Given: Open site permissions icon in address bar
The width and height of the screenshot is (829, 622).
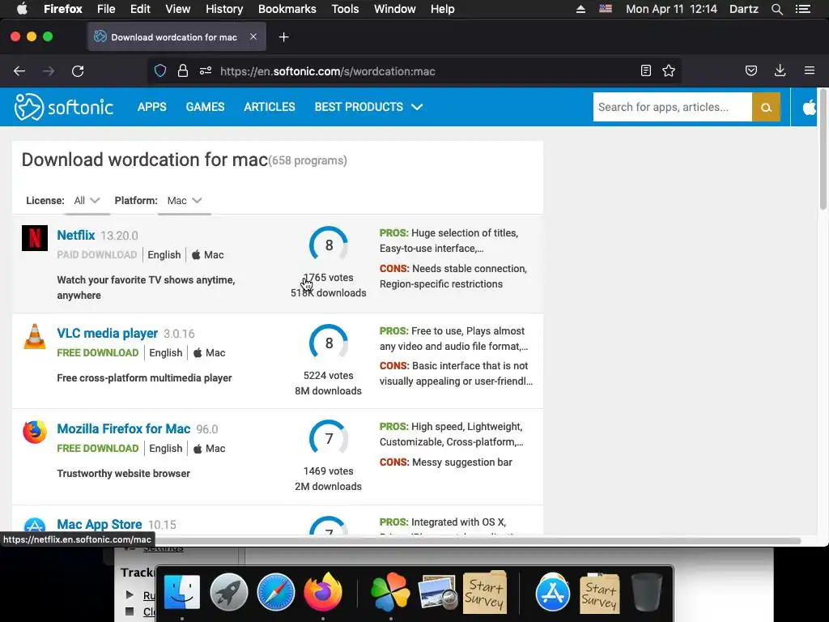Looking at the screenshot, I should (x=206, y=71).
